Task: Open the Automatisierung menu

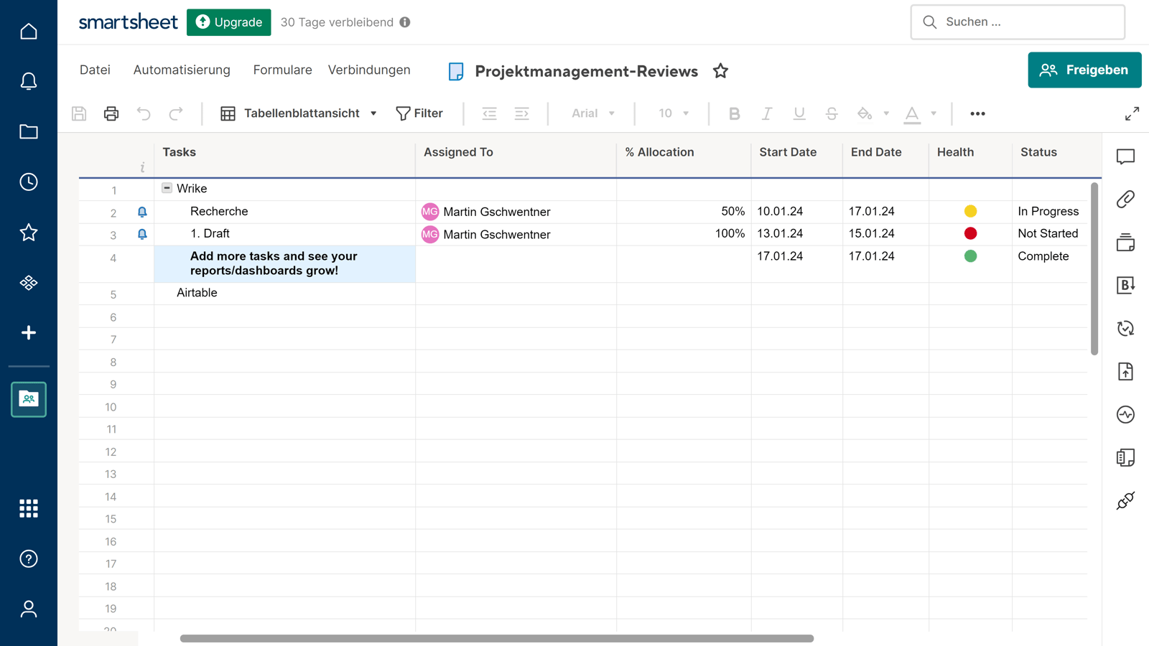Action: (181, 70)
